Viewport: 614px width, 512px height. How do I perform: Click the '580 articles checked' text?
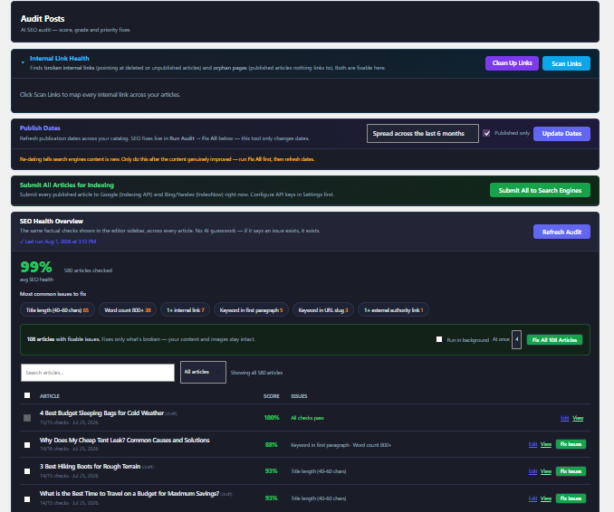click(88, 270)
